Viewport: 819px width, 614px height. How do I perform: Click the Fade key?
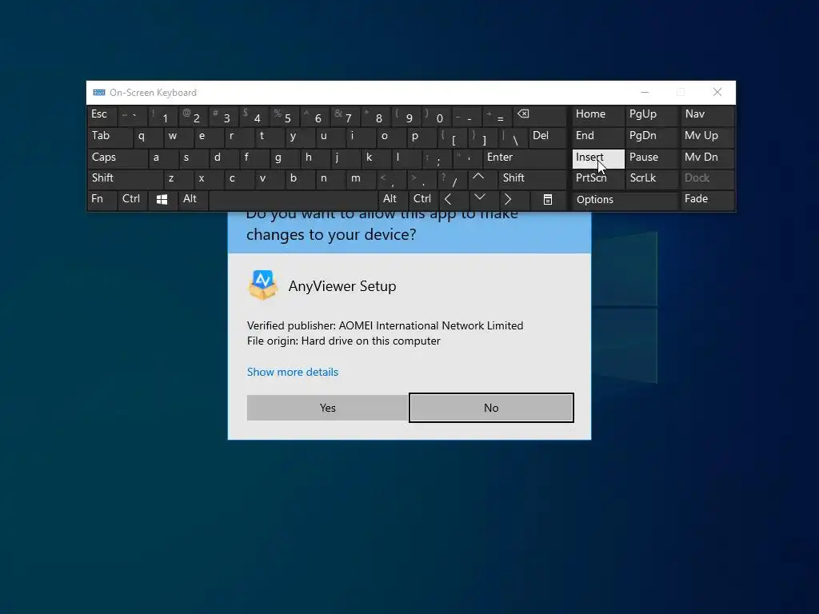tap(707, 199)
